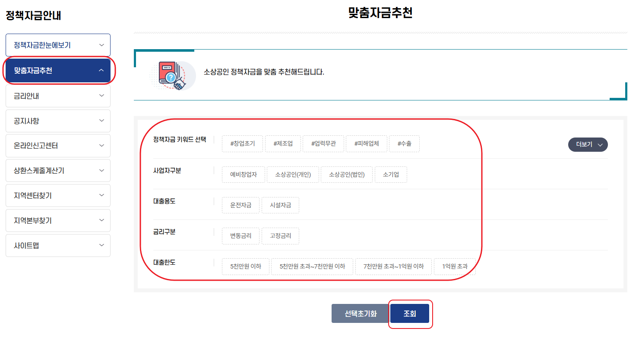Click the 정책자금 키워드 선택 label
Viewport: 639px width, 341px height.
[180, 140]
